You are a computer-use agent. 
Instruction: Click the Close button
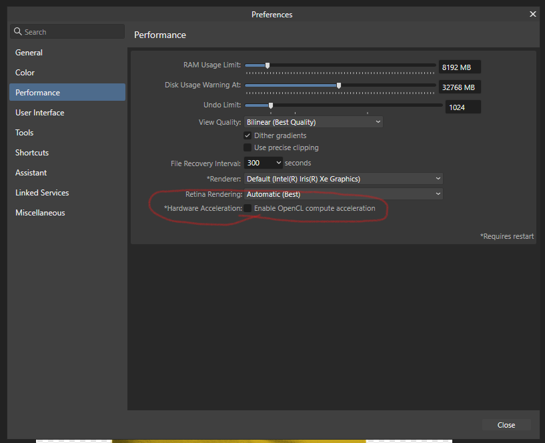tap(505, 424)
